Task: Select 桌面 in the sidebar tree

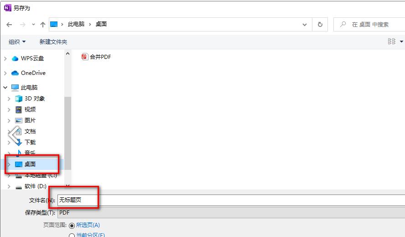Action: pyautogui.click(x=30, y=164)
